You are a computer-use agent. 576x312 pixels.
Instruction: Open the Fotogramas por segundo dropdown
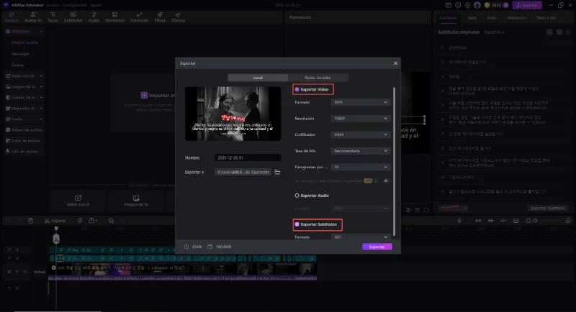[361, 167]
